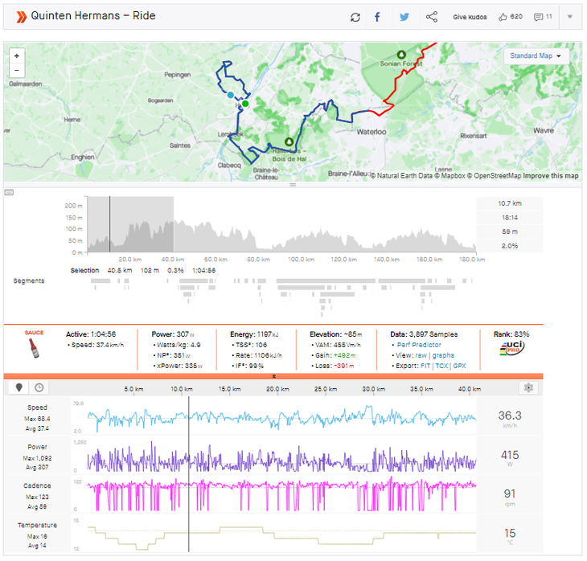Click the cursor line in elevation chart

pos(109,224)
